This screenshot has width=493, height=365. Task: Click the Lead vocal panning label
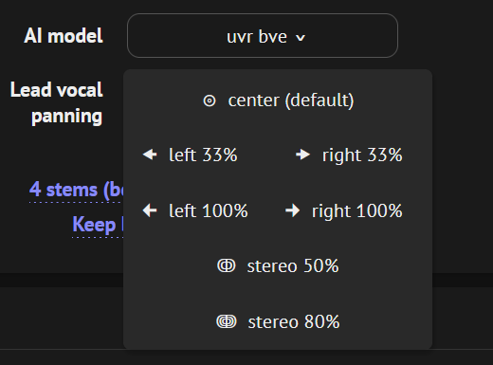[57, 103]
